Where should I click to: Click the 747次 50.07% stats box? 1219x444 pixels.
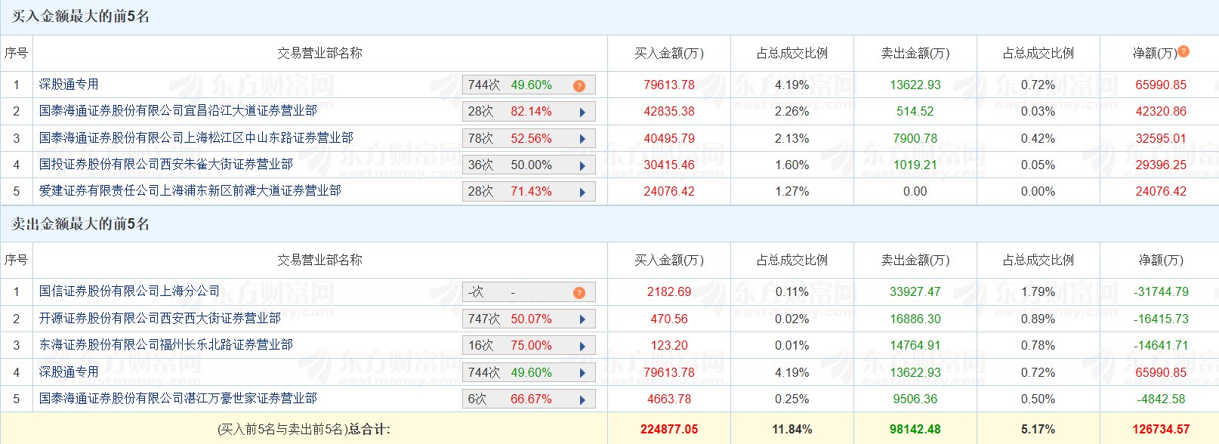(x=529, y=319)
